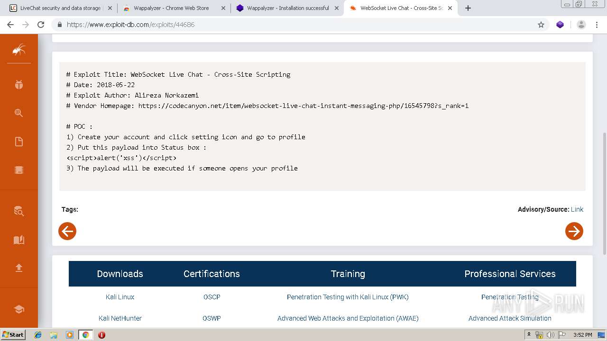Click the Downloads column header
This screenshot has width=607, height=341.
120,274
